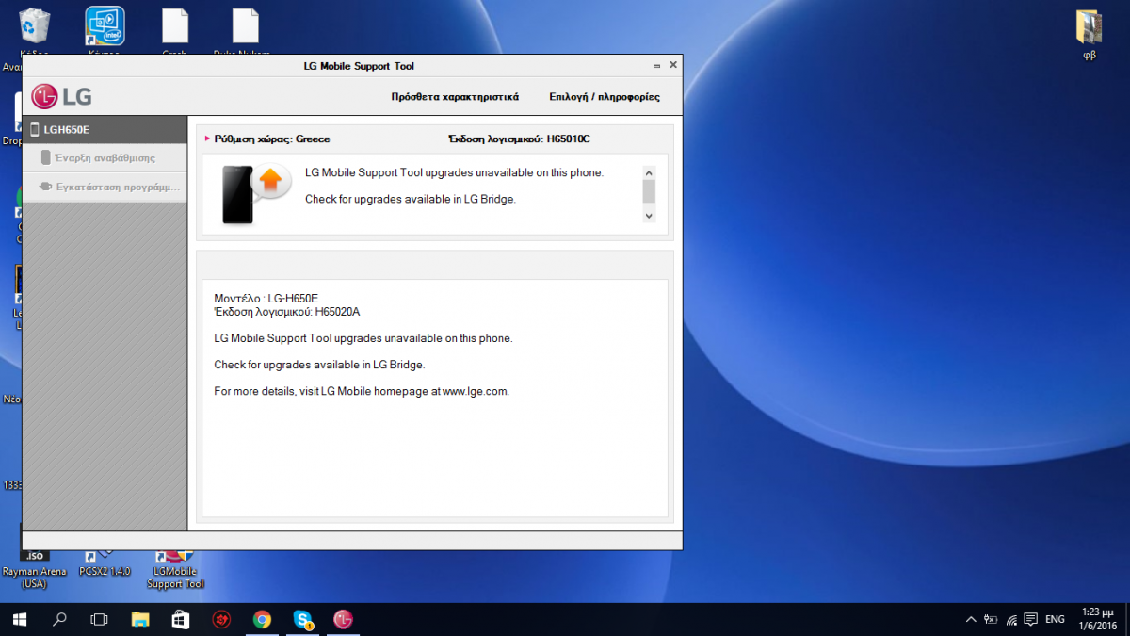Open Windows Store from taskbar
The width and height of the screenshot is (1130, 636).
(x=181, y=619)
